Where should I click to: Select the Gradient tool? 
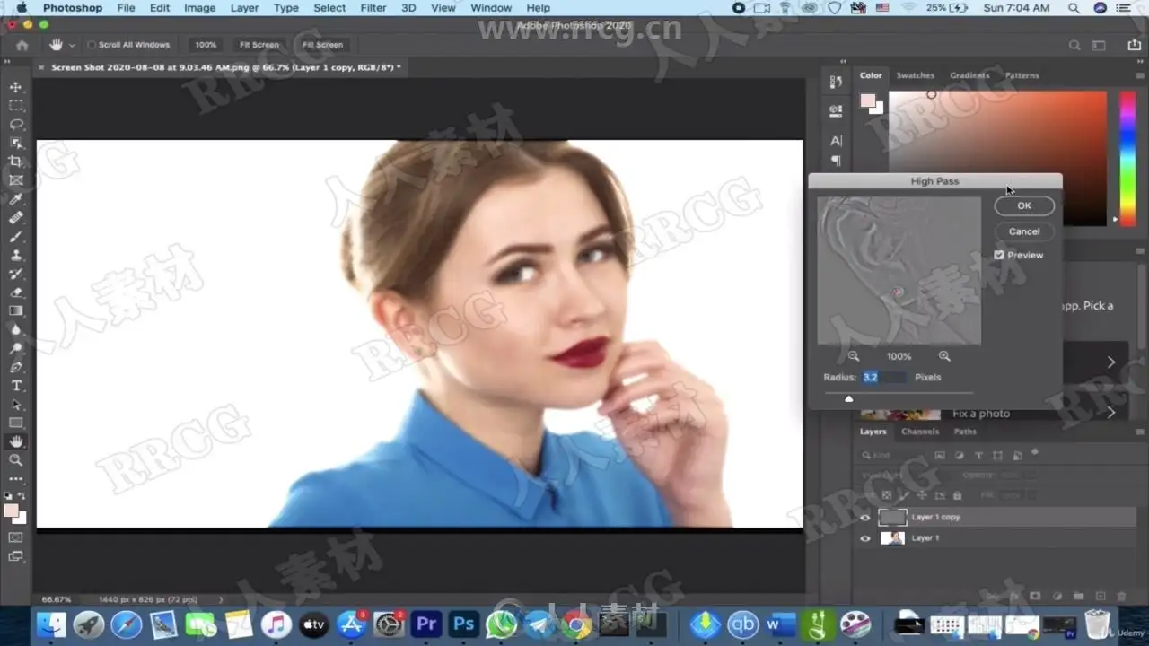pos(15,311)
